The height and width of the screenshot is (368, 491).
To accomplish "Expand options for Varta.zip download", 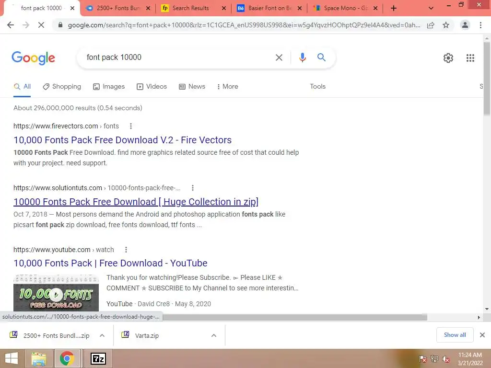I will 214,335.
